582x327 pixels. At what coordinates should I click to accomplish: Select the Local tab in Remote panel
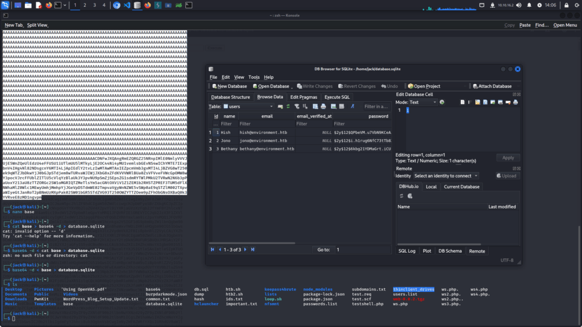(431, 187)
